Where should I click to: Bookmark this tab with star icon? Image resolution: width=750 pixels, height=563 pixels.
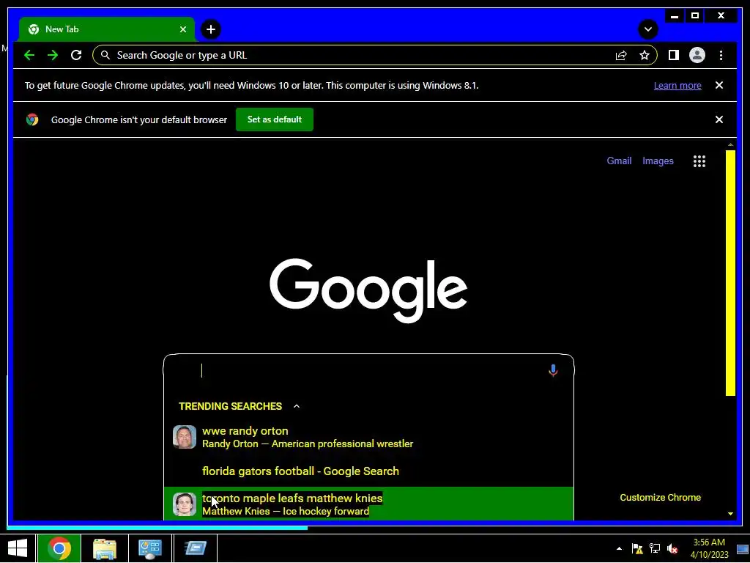(645, 55)
